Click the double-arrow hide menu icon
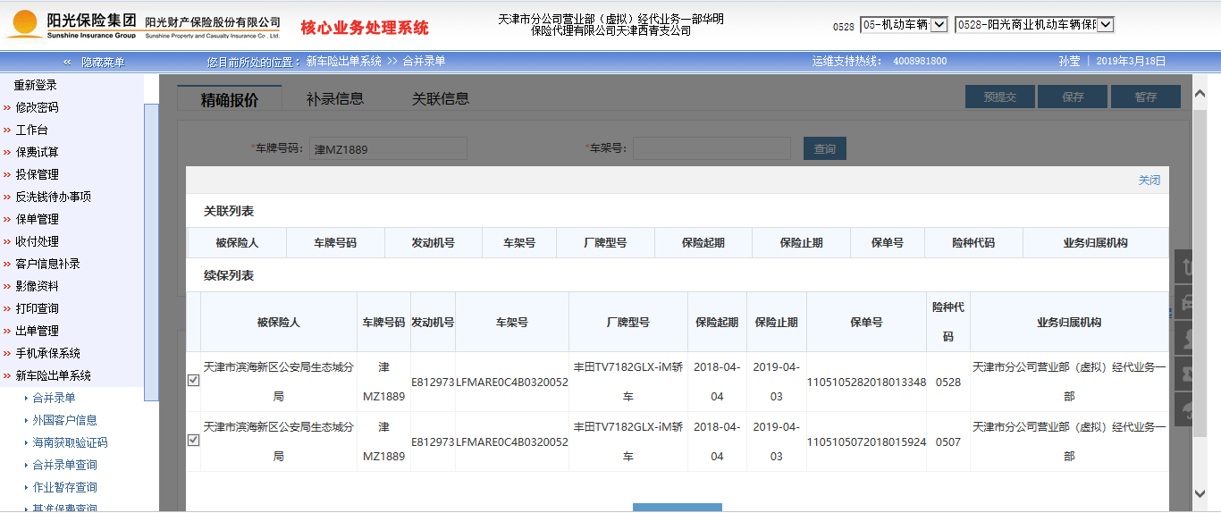The width and height of the screenshot is (1221, 513). pyautogui.click(x=67, y=62)
